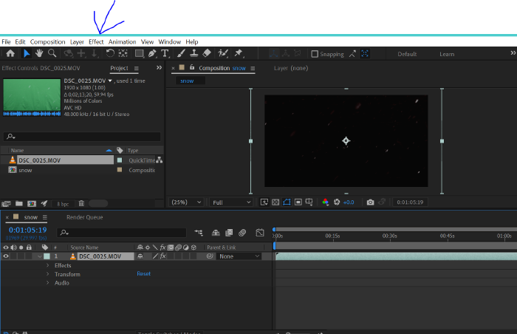Select the Selection arrow tool

coord(27,53)
